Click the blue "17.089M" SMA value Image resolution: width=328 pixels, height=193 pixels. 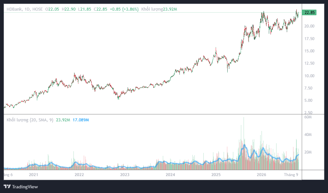tap(81, 120)
